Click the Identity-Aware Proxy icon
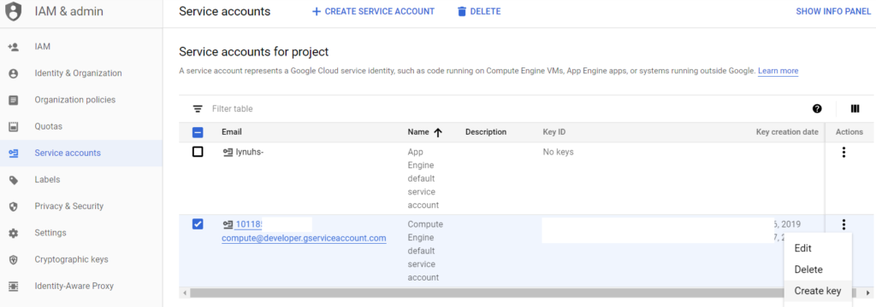876x307 pixels. click(x=14, y=287)
